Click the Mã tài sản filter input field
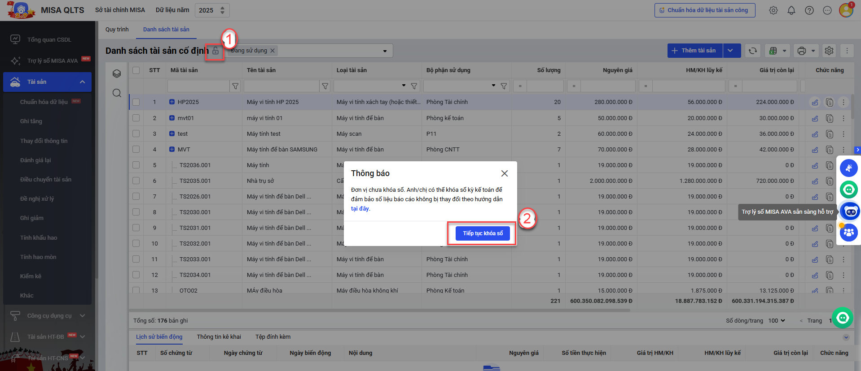Screen dimensions: 861x371 [x=198, y=86]
